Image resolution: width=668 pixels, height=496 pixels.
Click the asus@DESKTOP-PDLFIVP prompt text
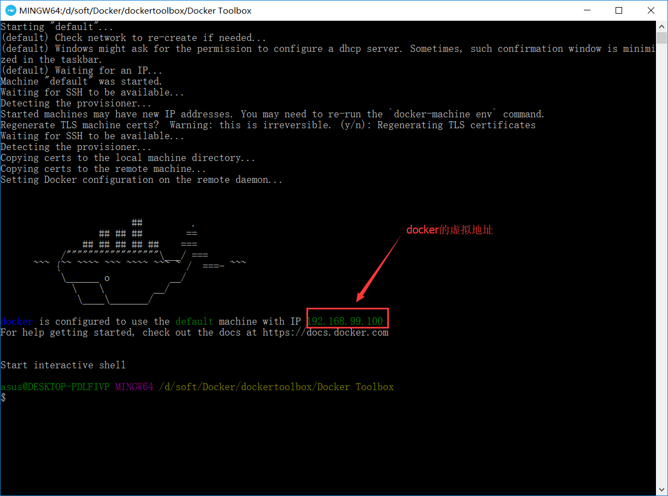click(x=55, y=387)
